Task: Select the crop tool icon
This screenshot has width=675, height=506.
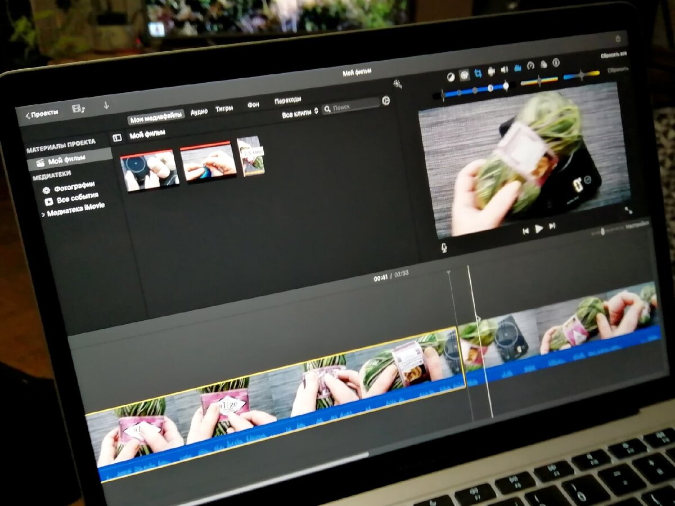Action: click(478, 73)
